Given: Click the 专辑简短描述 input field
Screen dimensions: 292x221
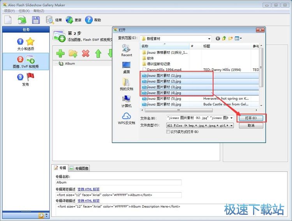Looking at the screenshot, I should point(118,195).
